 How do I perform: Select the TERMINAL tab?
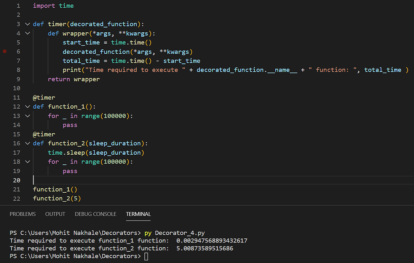[x=138, y=214]
